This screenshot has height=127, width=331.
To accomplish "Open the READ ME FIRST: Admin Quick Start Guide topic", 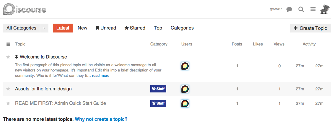I will (x=61, y=103).
